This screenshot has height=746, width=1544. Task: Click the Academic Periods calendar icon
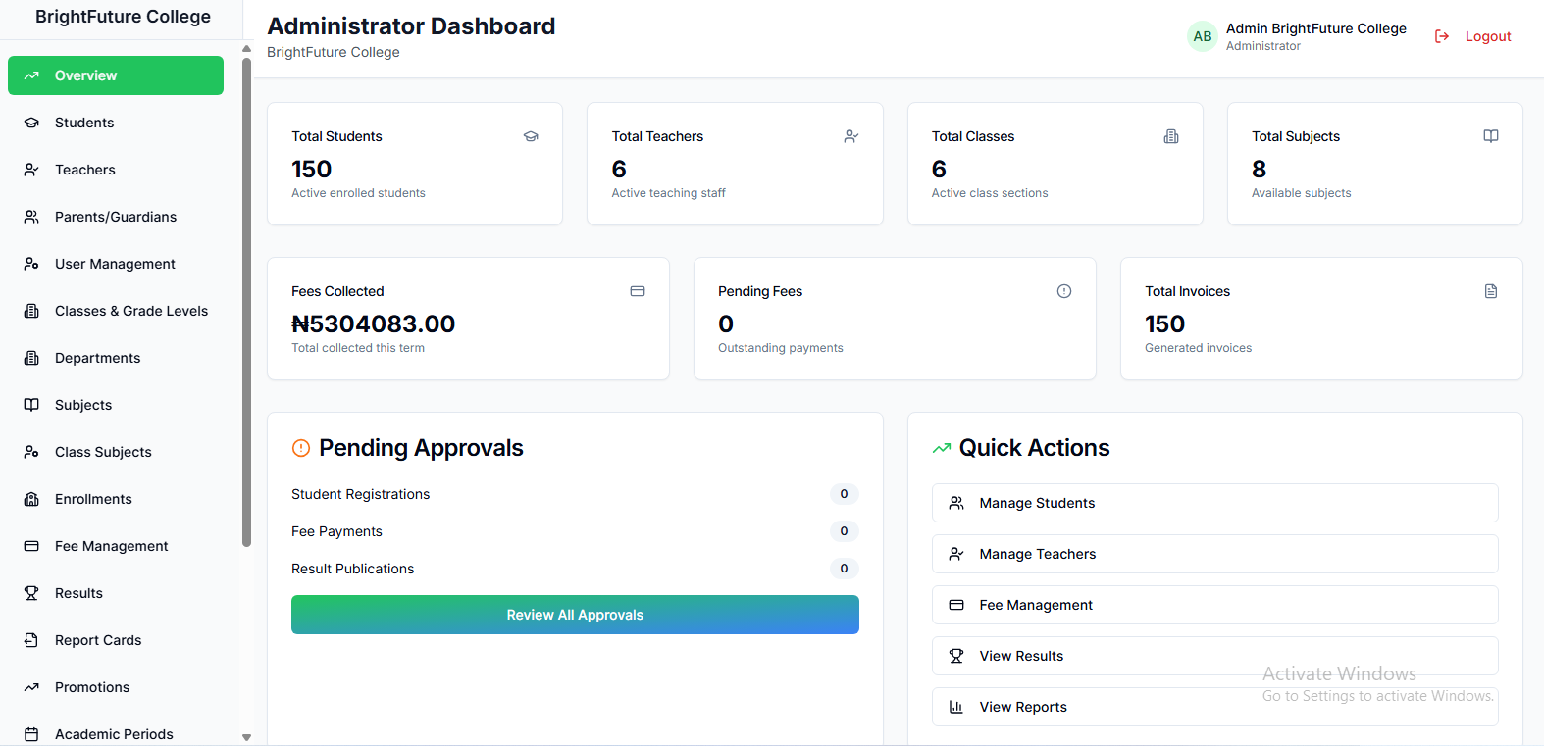click(x=31, y=734)
